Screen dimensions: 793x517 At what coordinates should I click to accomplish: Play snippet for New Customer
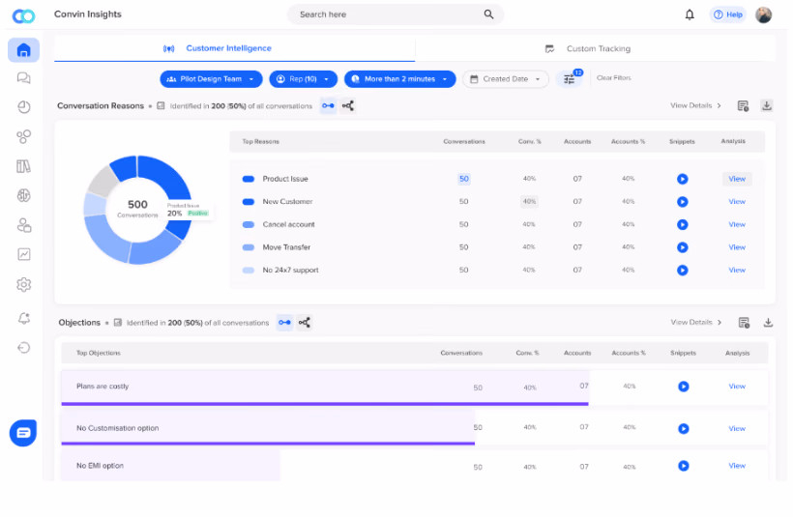tap(682, 202)
